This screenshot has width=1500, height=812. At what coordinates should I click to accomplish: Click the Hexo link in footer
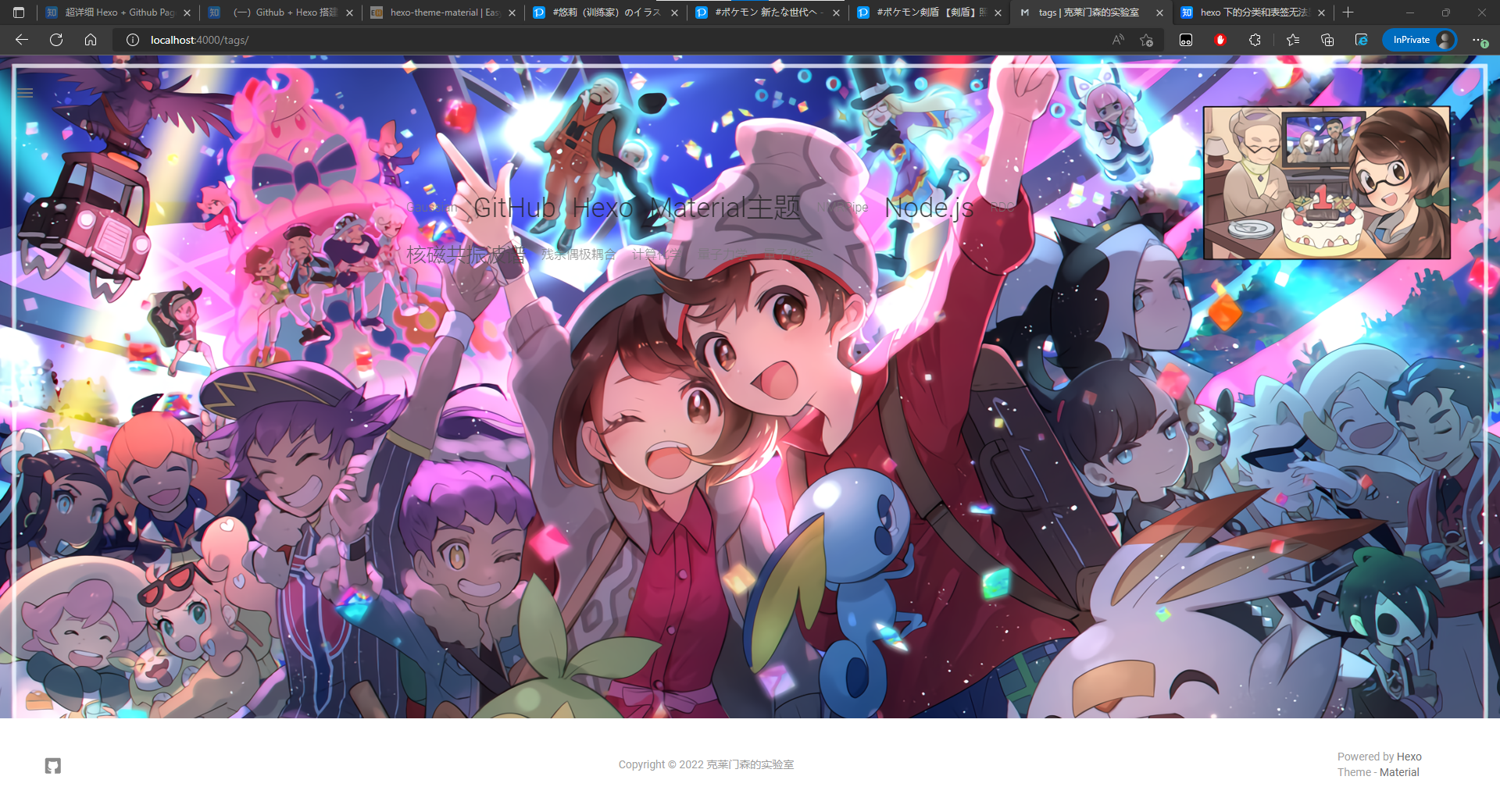(1409, 757)
